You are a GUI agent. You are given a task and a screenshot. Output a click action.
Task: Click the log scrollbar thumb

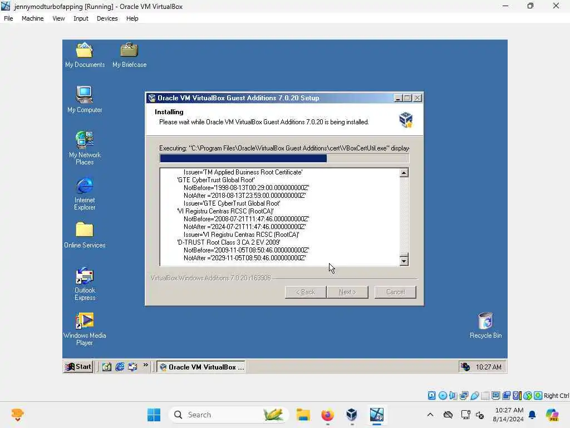tap(404, 254)
